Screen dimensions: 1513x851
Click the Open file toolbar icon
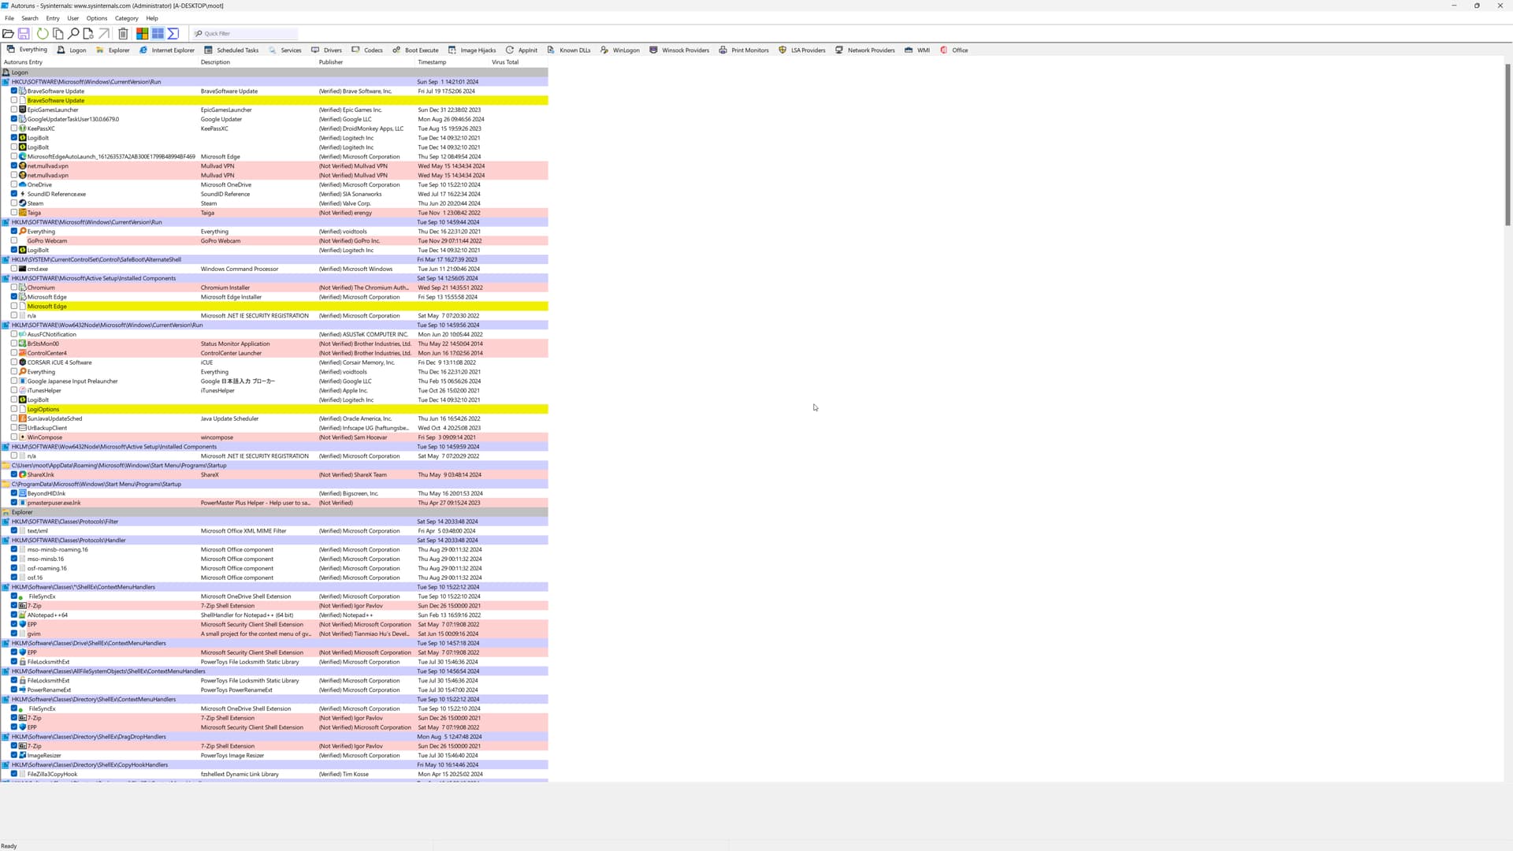pos(8,34)
